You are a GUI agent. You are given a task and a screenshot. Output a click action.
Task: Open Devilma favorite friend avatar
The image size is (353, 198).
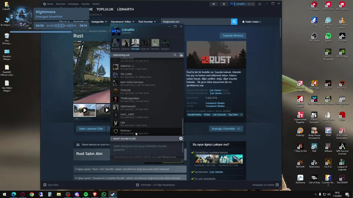click(x=155, y=43)
